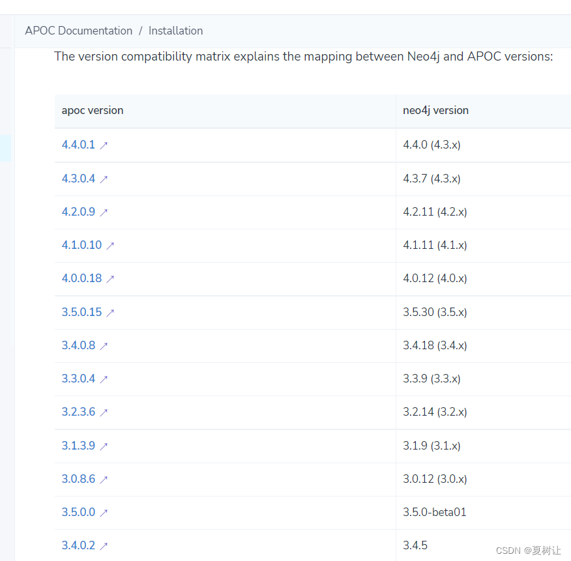
Task: Select the cell '4.0.12 (4.0.x)'
Action: (x=484, y=278)
